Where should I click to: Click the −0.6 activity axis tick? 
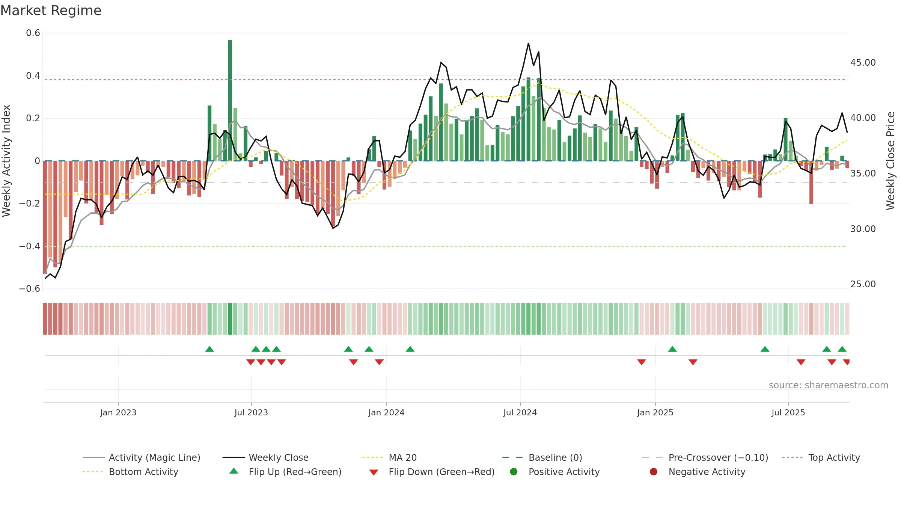30,288
